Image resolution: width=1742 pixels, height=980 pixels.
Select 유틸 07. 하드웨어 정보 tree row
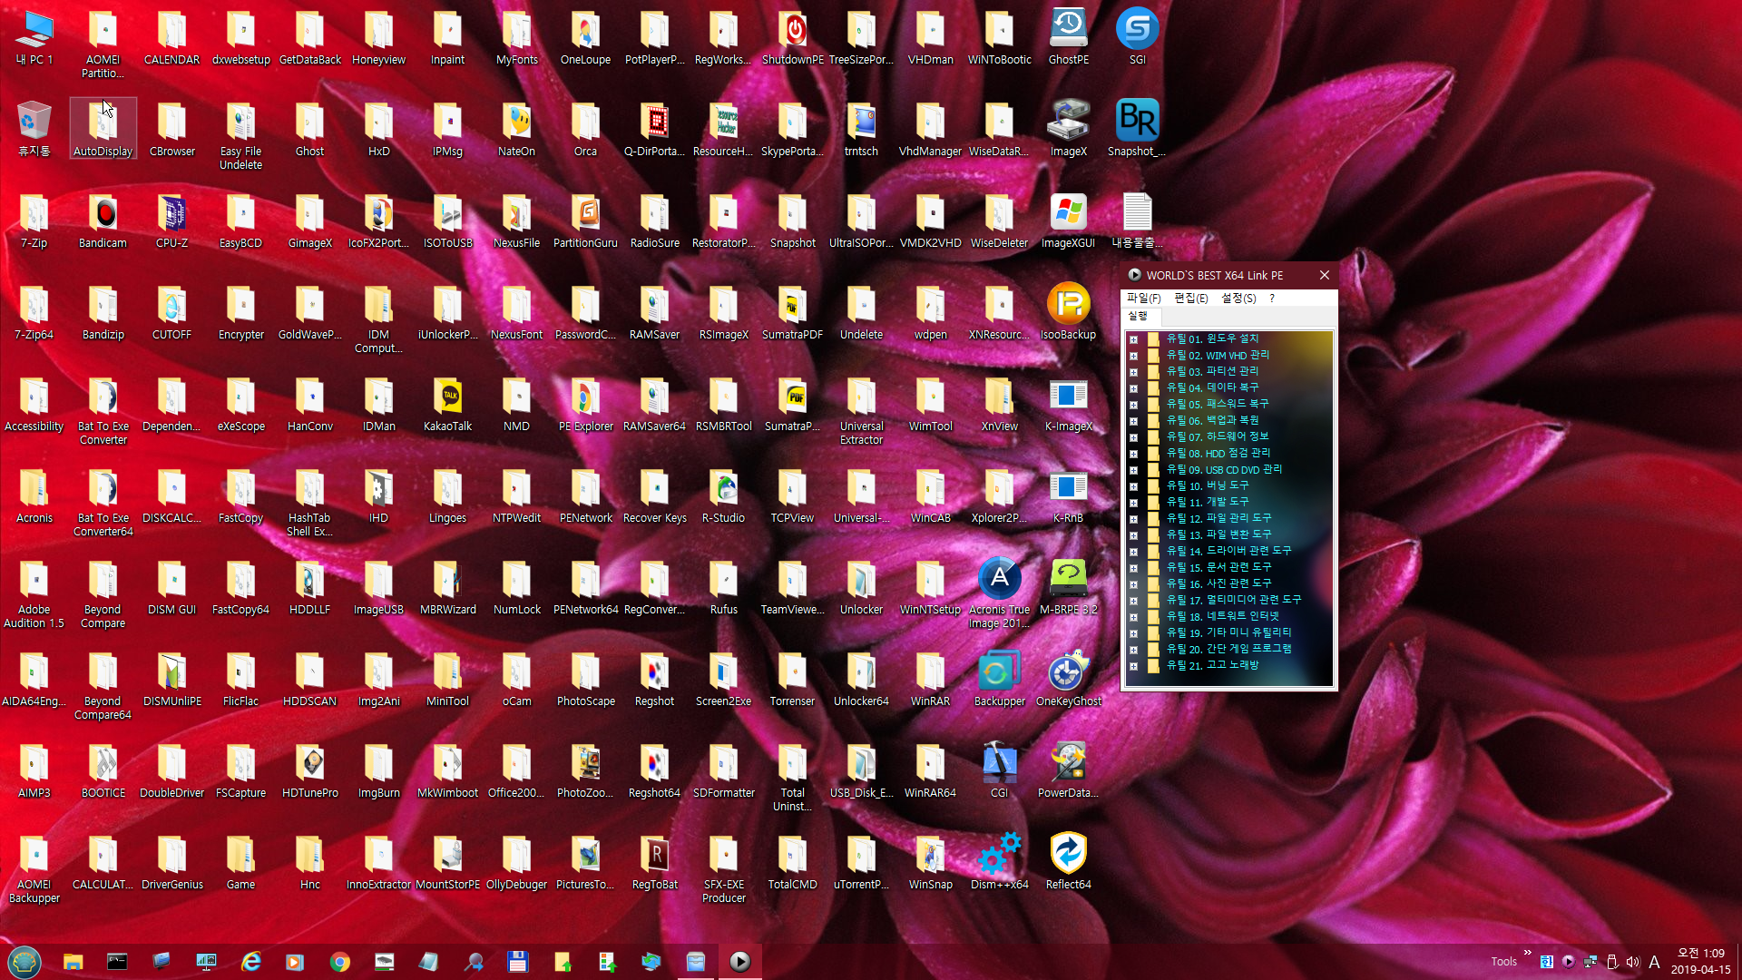point(1218,436)
